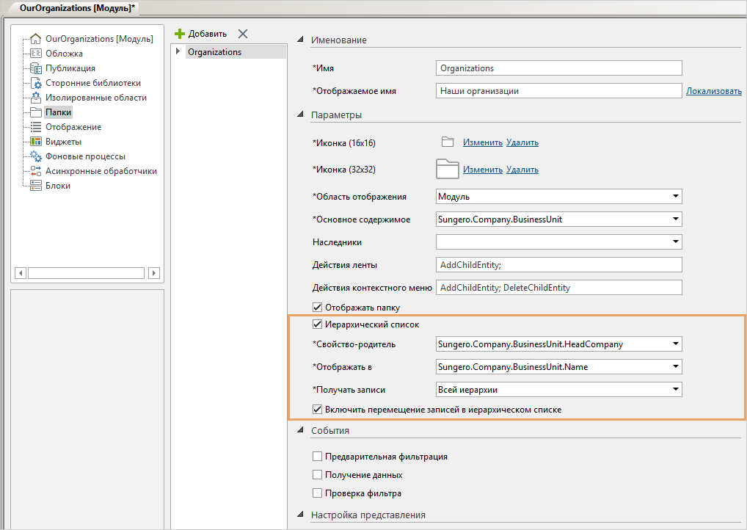
Task: Click Удалить for the 32x32 icon
Action: (x=522, y=169)
